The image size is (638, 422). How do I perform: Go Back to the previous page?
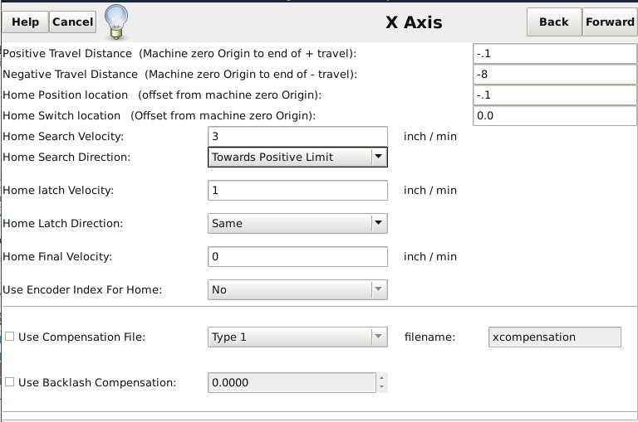click(554, 22)
